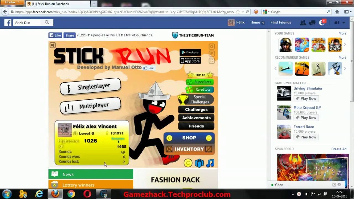Mute sound with the speaker icon in game
The image size is (354, 199).
[53, 45]
